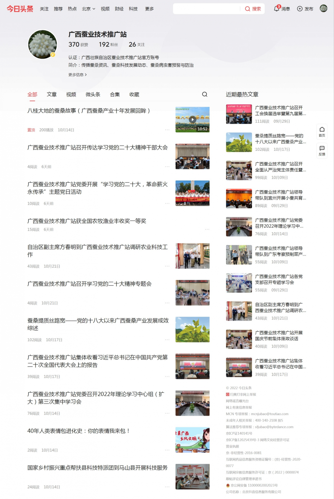Open the 反馈 feedback icon
Screen dimensions: 334x499
tap(322, 150)
